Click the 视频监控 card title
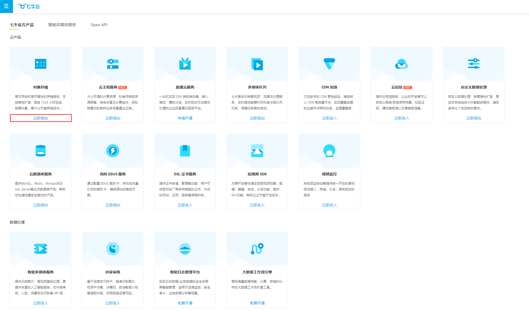The image size is (529, 311). [329, 174]
